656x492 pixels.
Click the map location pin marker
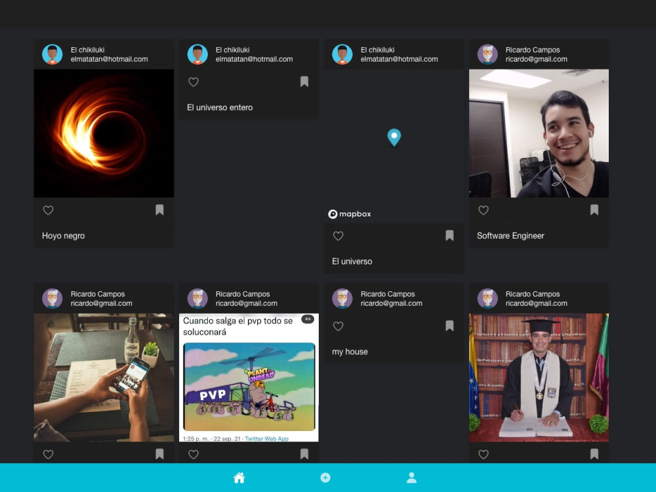click(394, 137)
